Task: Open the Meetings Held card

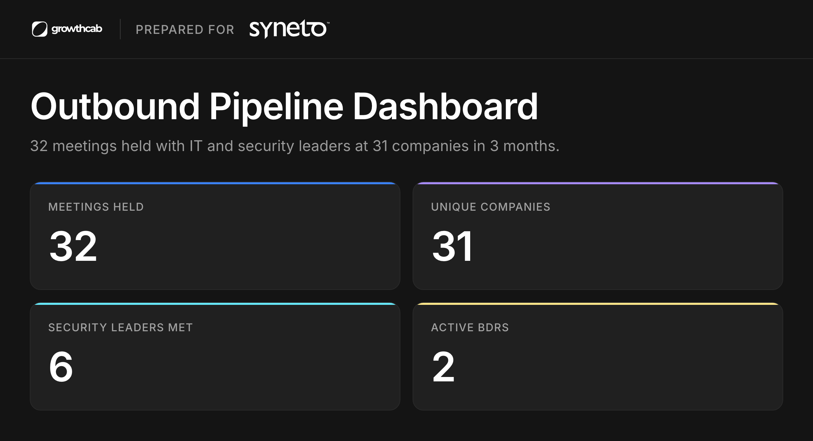Action: click(x=215, y=236)
